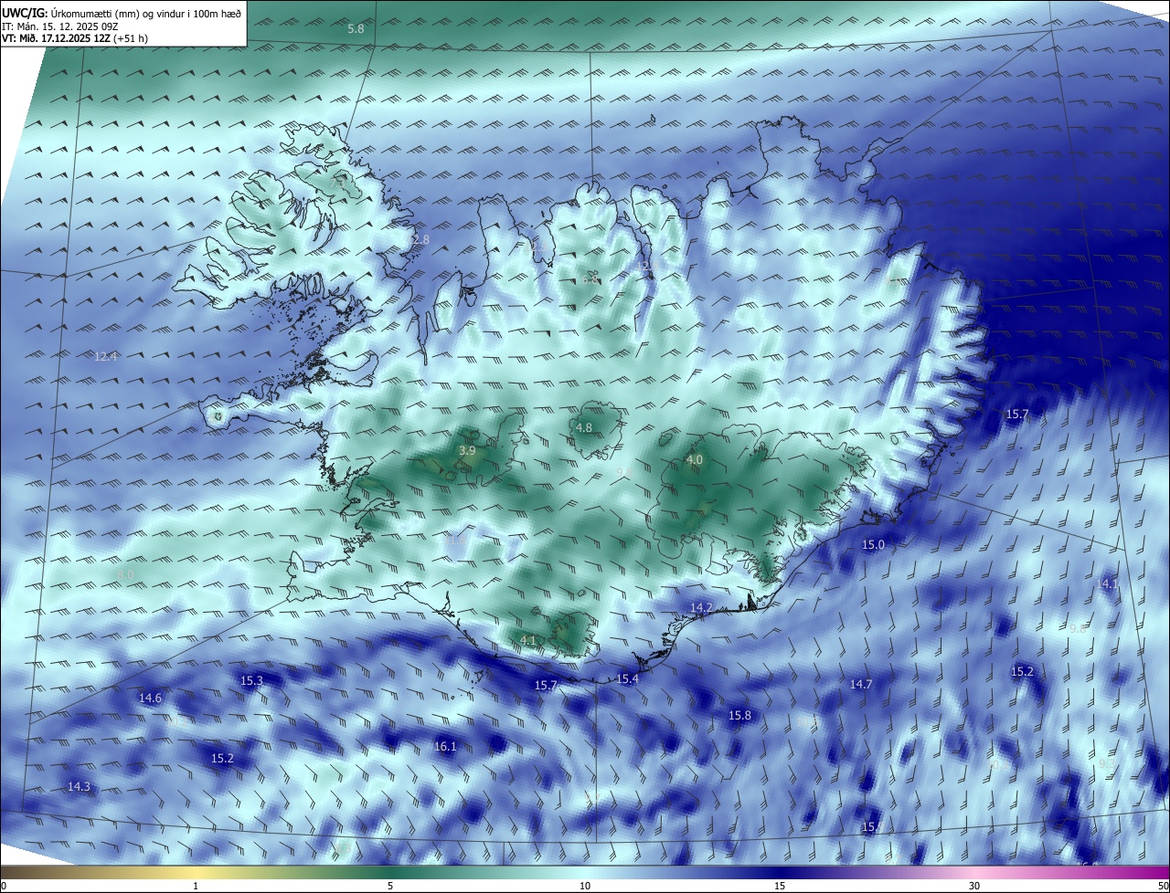1170x893 pixels.
Task: Click the color scale tick label 5
Action: pos(390,886)
